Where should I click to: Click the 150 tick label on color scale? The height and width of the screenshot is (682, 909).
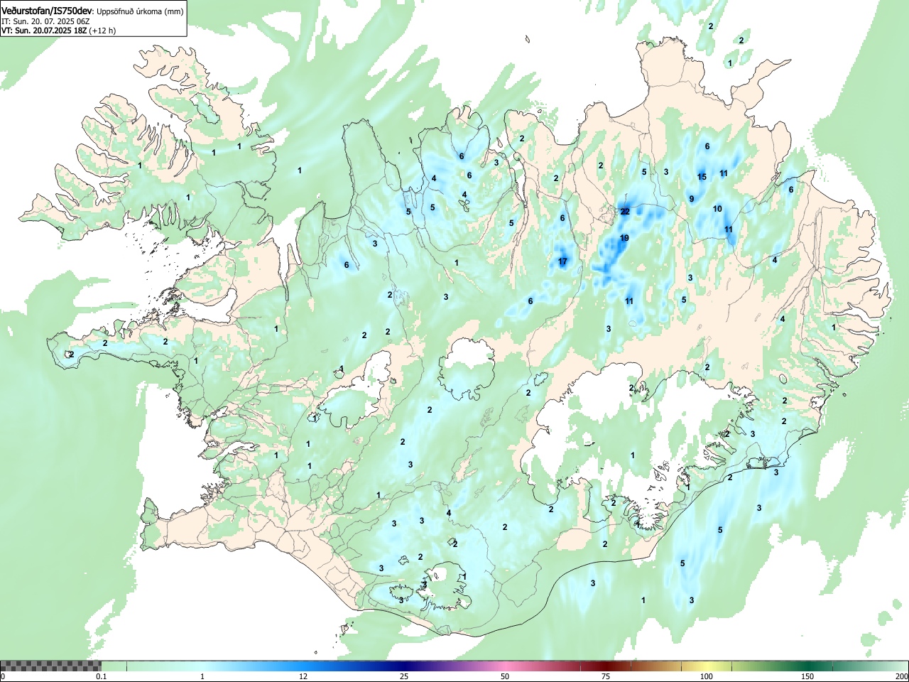point(807,676)
